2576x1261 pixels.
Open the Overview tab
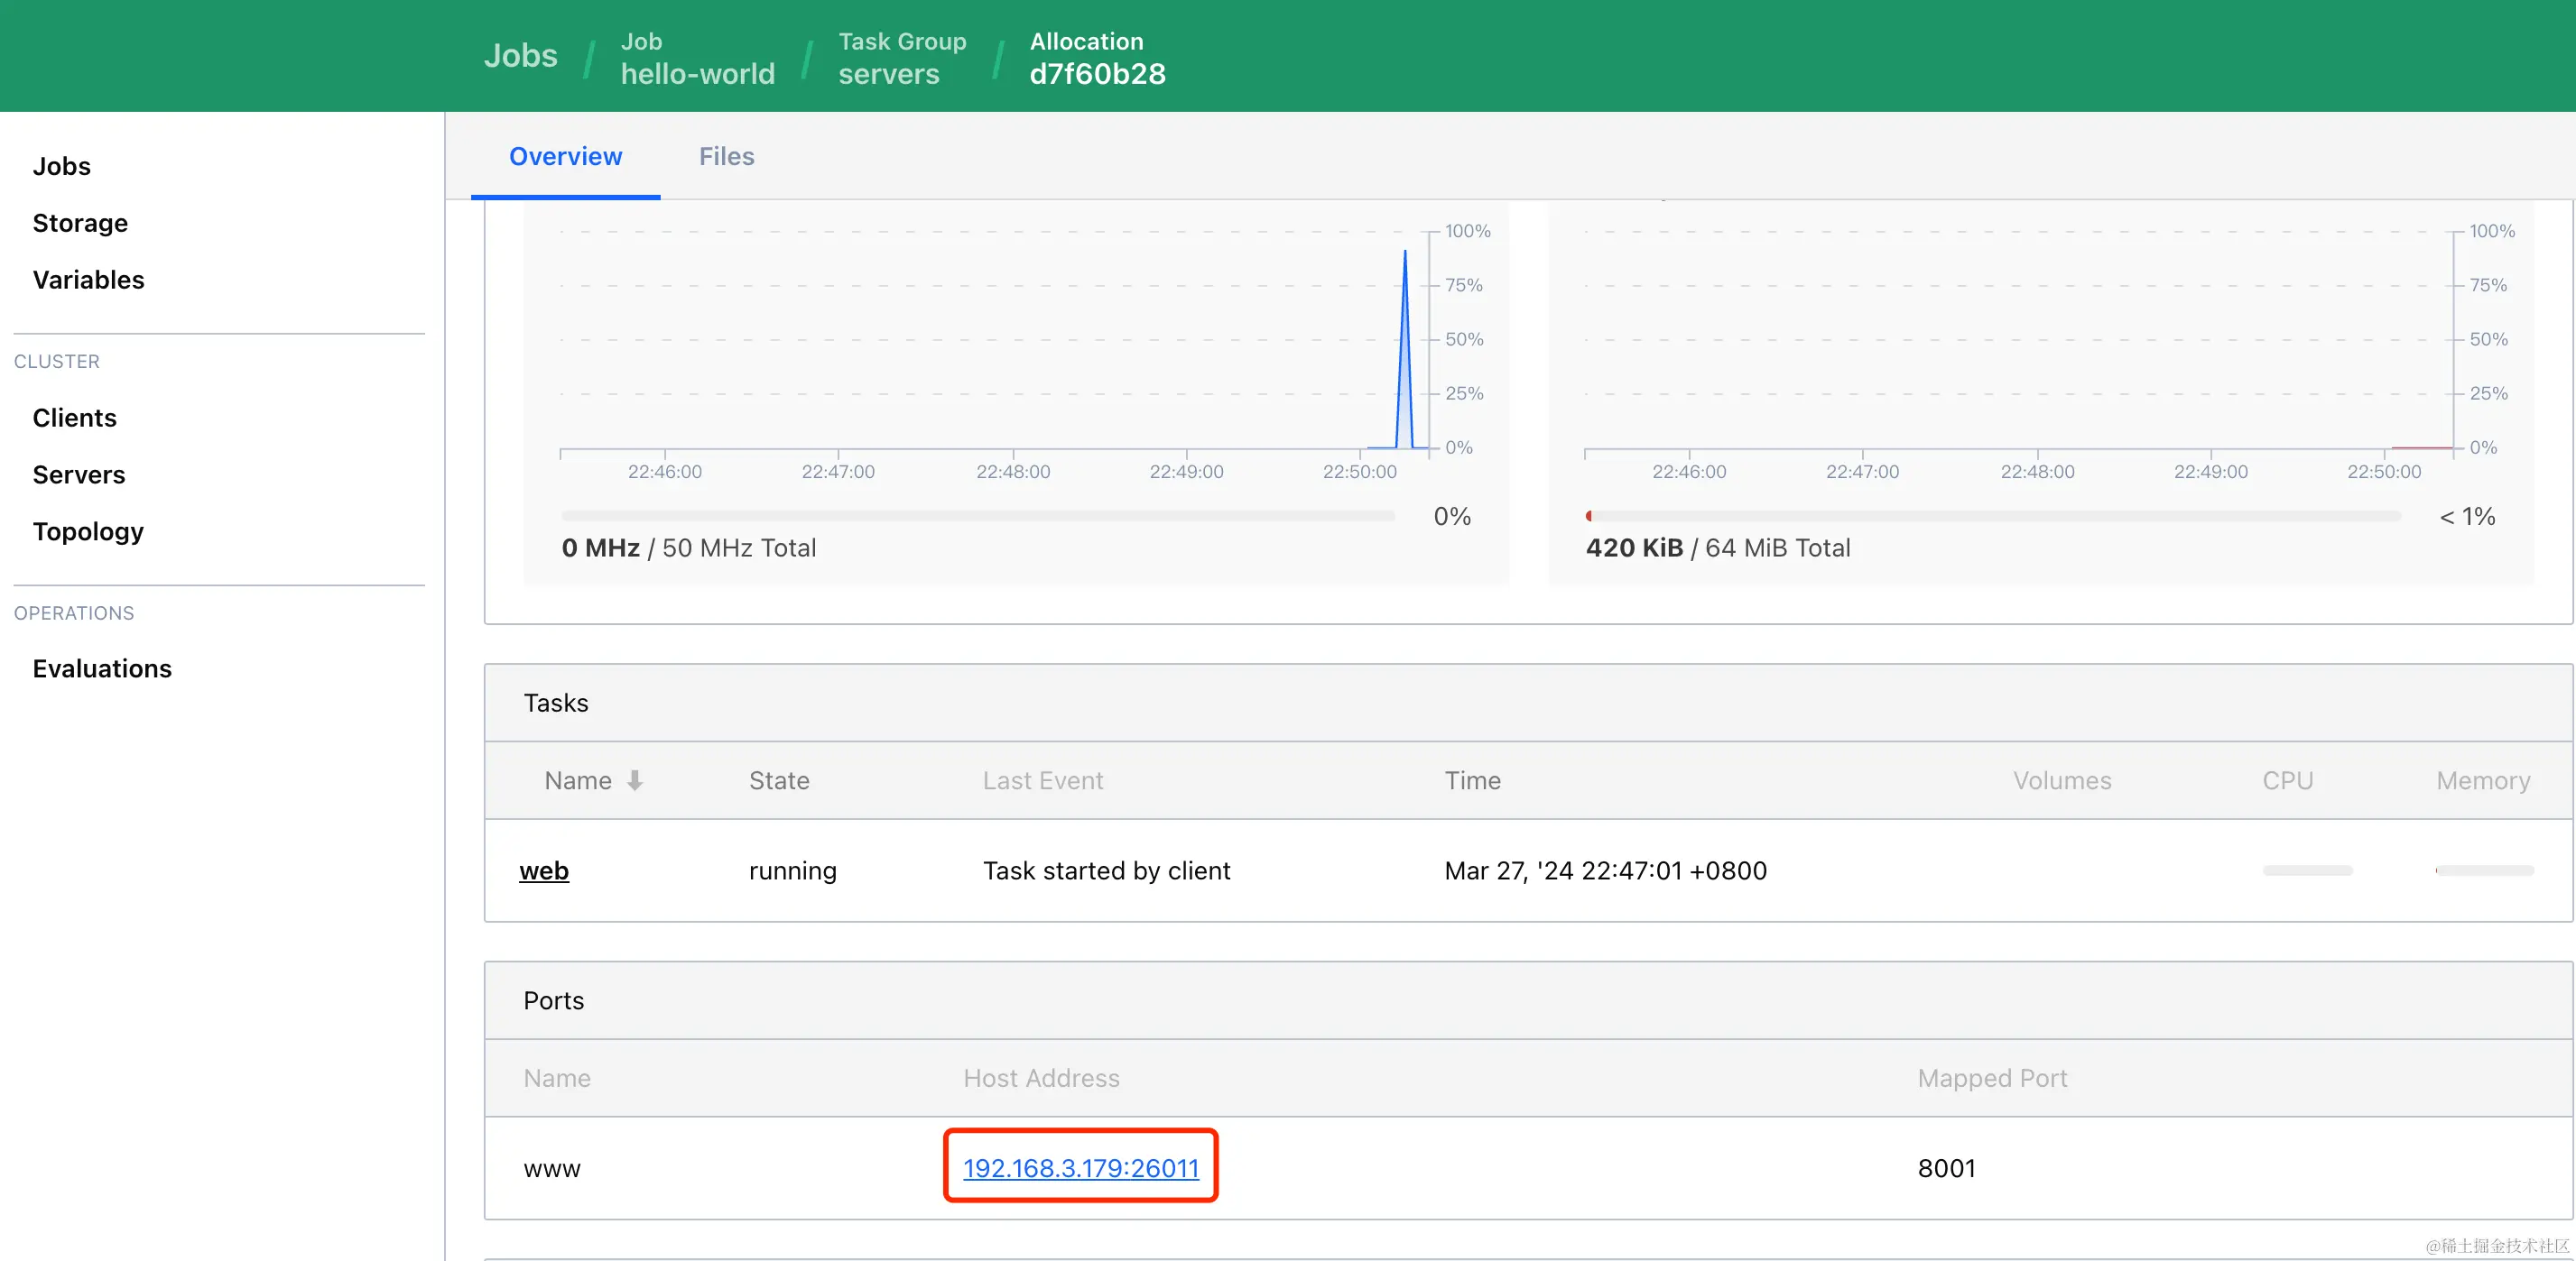[565, 157]
